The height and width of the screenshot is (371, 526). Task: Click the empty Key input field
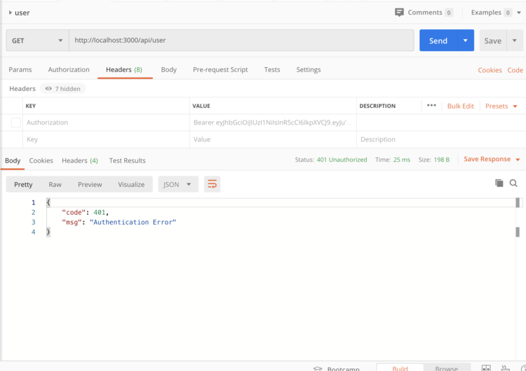106,139
